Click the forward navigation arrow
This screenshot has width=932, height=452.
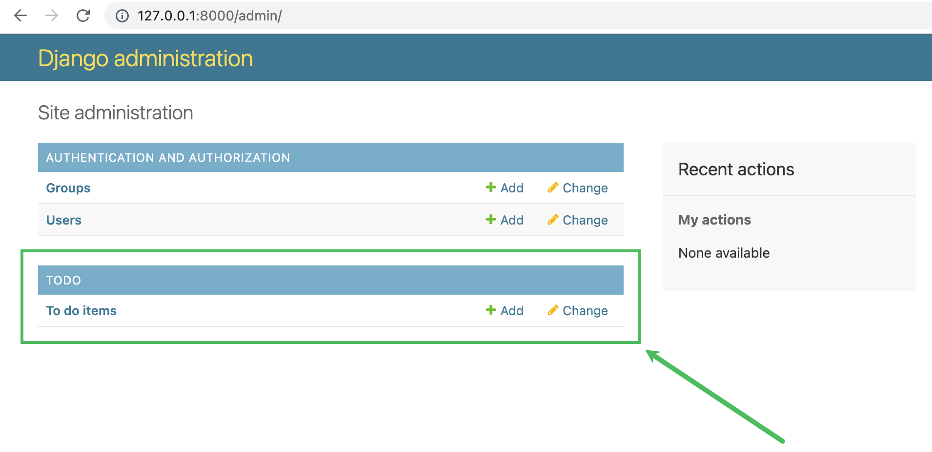point(51,16)
